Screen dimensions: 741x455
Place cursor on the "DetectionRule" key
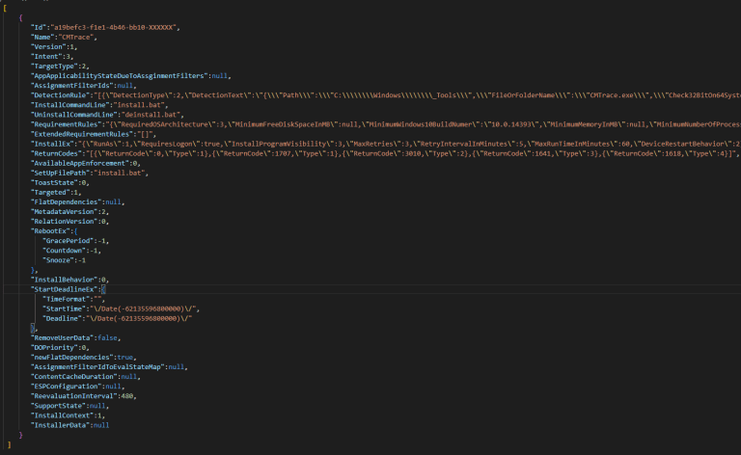tap(60, 95)
